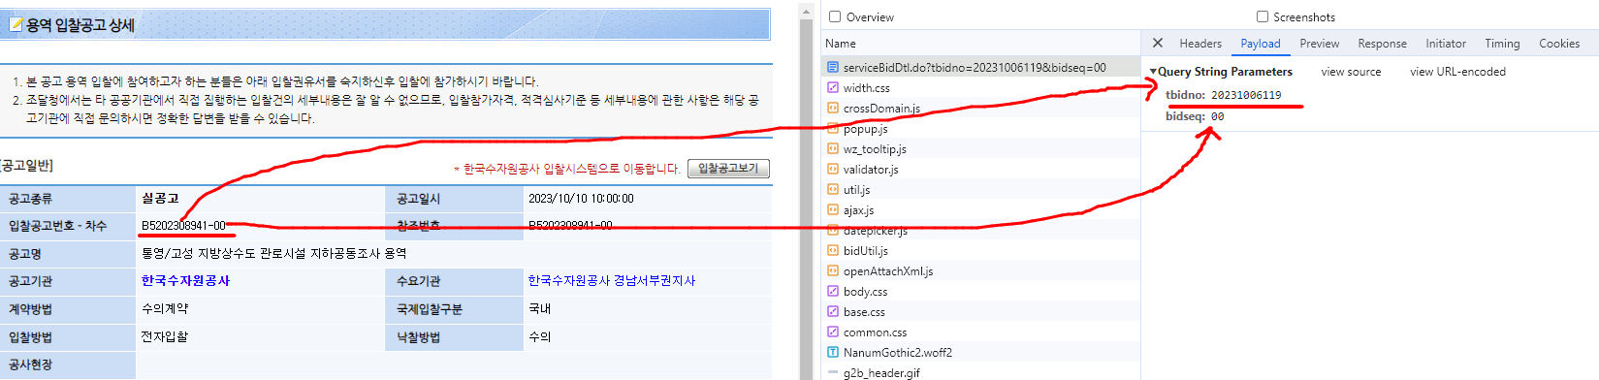Select the ajax.js request
1599x380 pixels.
point(981,210)
